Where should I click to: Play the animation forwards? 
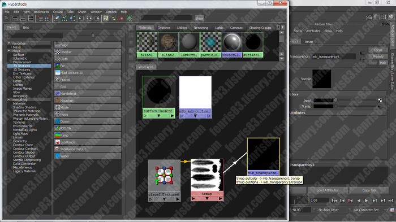pos(366,201)
